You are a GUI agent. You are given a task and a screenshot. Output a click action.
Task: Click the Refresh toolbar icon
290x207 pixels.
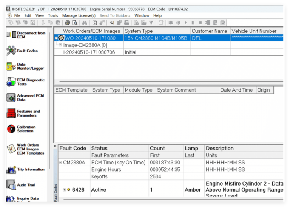pyautogui.click(x=95, y=23)
